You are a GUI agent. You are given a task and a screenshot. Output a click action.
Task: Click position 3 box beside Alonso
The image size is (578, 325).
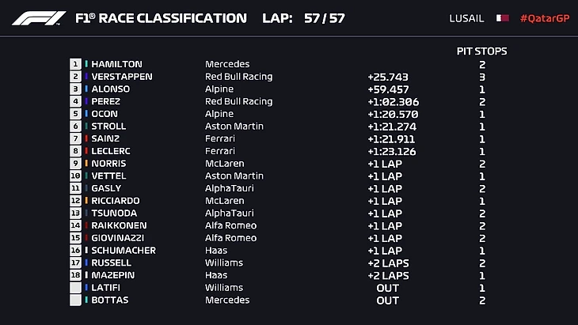coord(76,89)
